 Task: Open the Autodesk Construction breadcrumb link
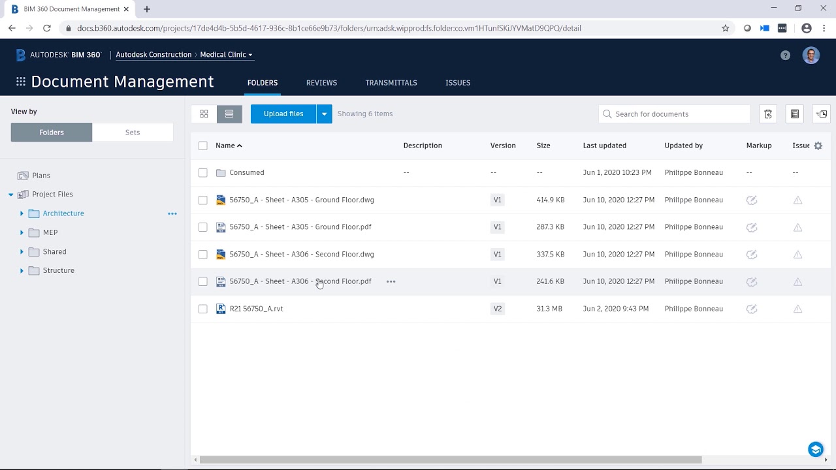pyautogui.click(x=153, y=55)
